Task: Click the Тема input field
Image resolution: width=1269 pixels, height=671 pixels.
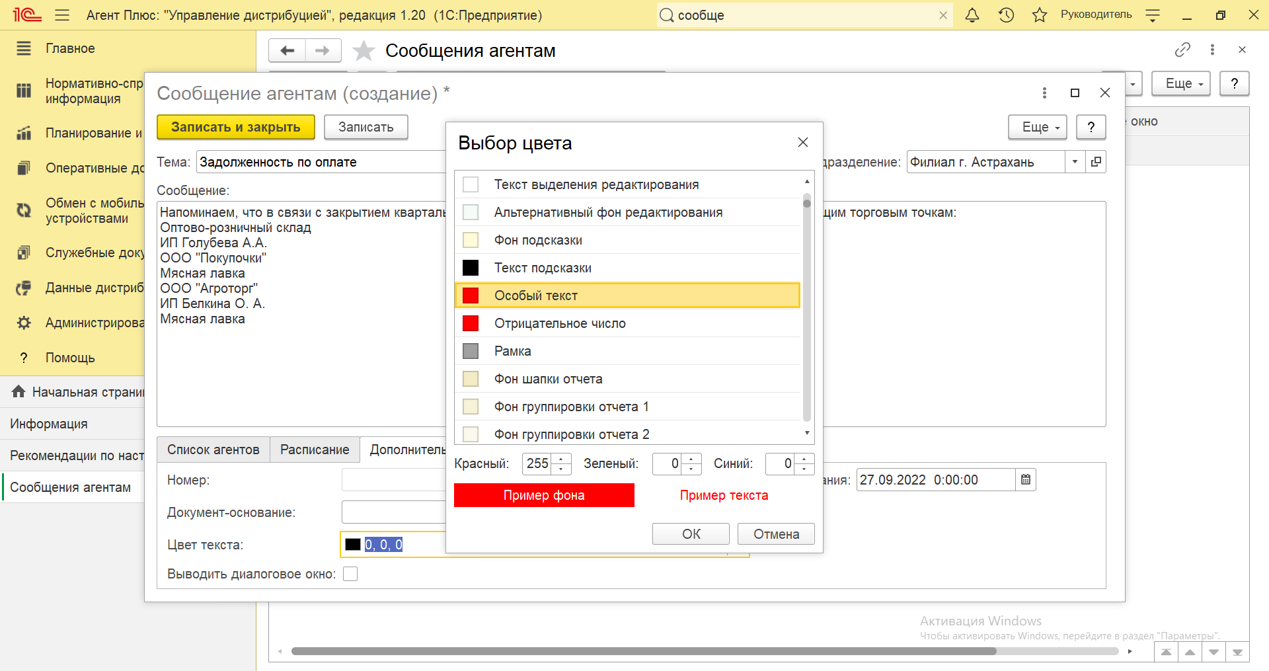Action: [x=321, y=162]
